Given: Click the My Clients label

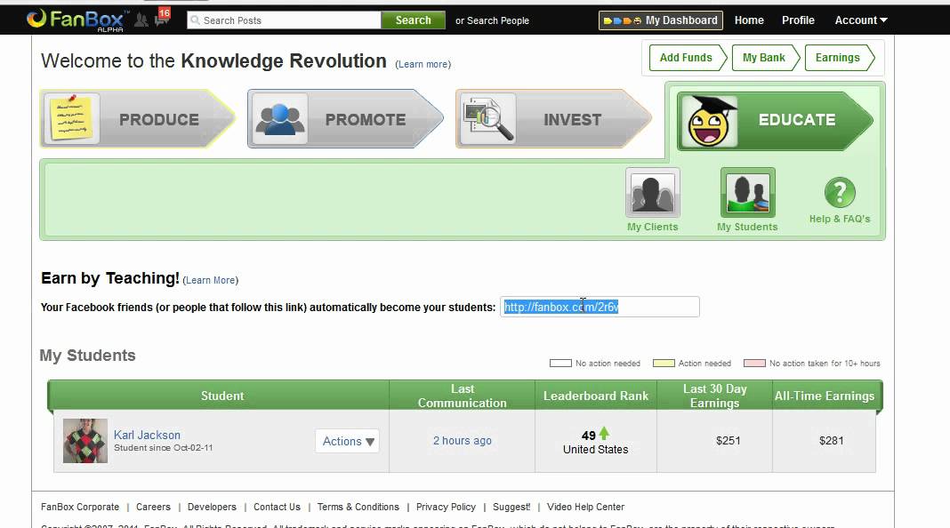Looking at the screenshot, I should click(x=653, y=227).
